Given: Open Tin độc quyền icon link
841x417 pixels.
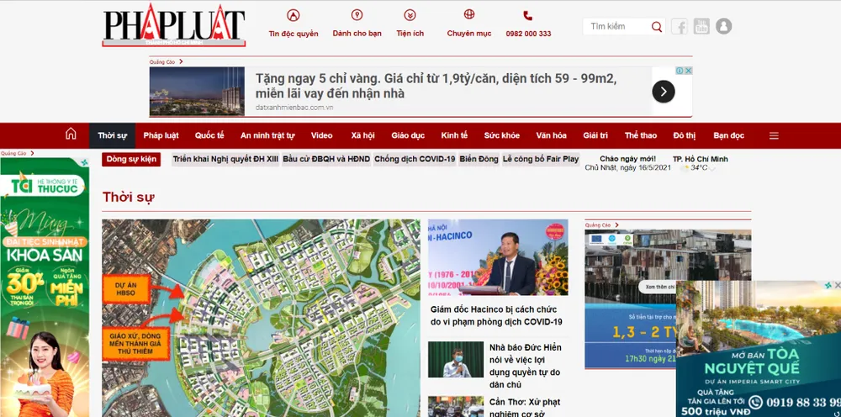Looking at the screenshot, I should pyautogui.click(x=294, y=15).
